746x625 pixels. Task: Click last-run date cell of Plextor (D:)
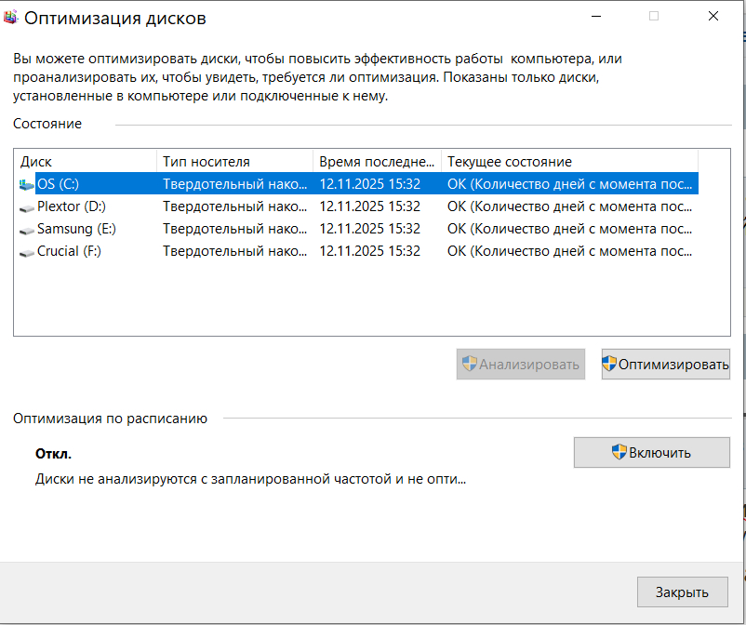[x=369, y=206]
